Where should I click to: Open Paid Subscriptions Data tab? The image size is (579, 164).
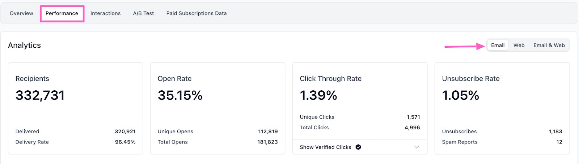coord(196,13)
